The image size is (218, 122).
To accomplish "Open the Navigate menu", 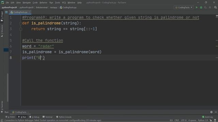I will tap(27, 3).
